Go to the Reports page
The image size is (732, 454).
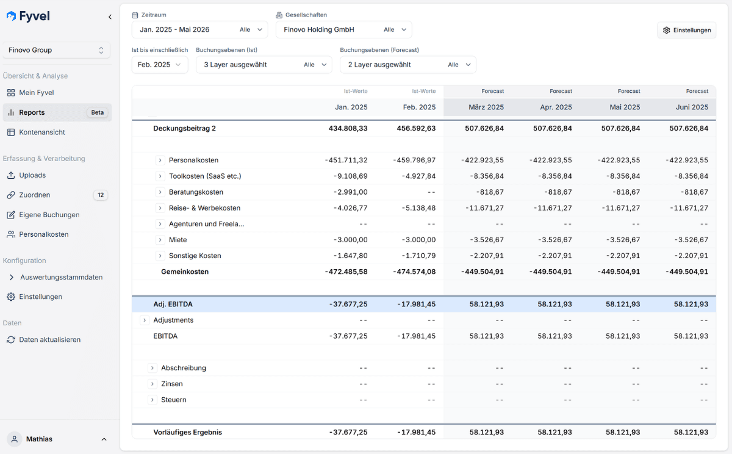[57, 112]
